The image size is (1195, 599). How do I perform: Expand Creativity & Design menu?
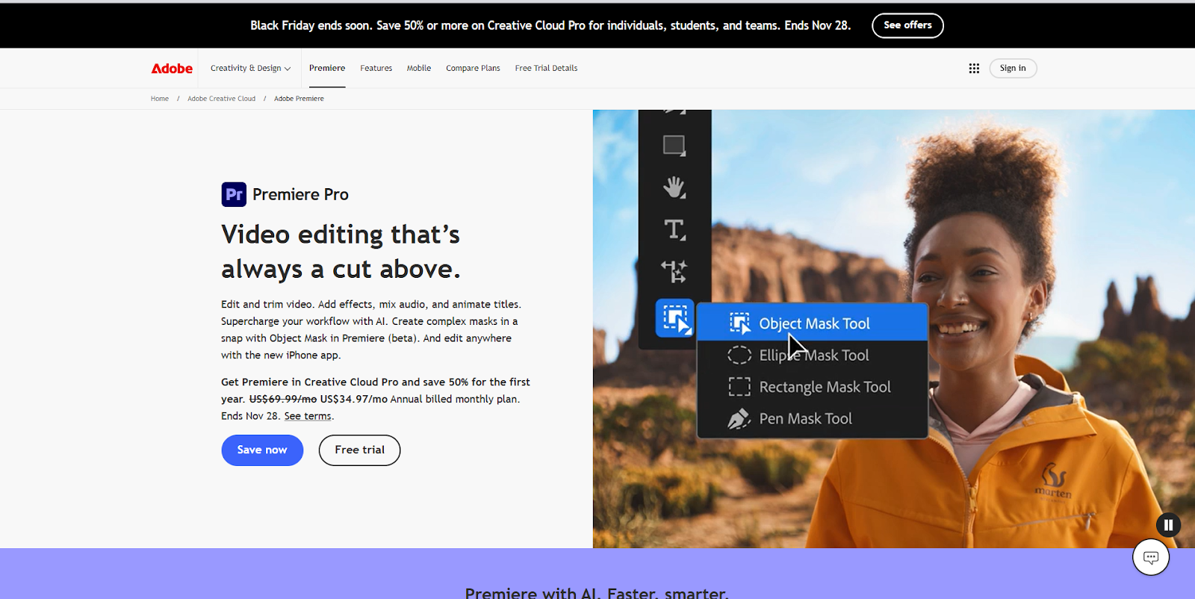(x=250, y=68)
